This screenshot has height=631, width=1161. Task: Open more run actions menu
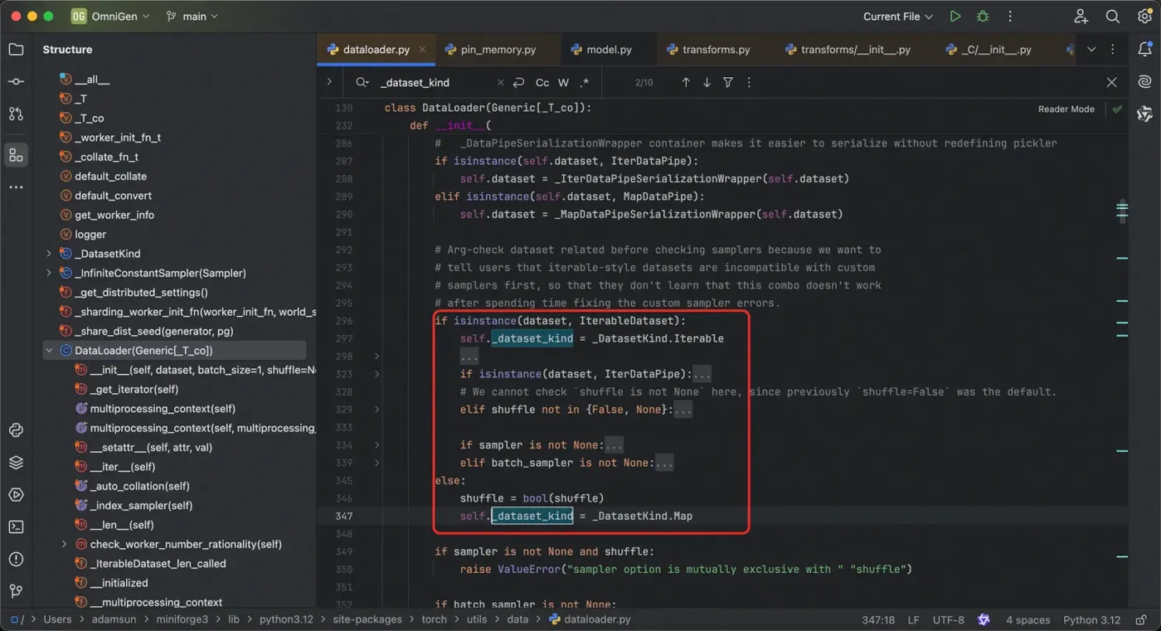pyautogui.click(x=1010, y=17)
